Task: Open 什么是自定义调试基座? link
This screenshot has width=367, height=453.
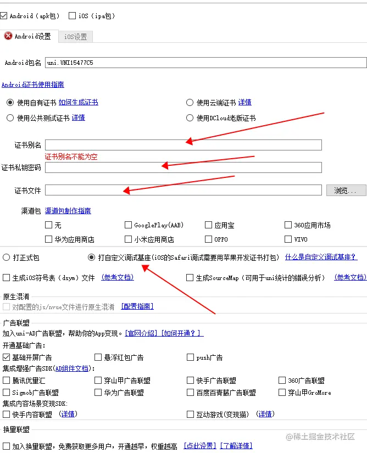Action: click(321, 257)
